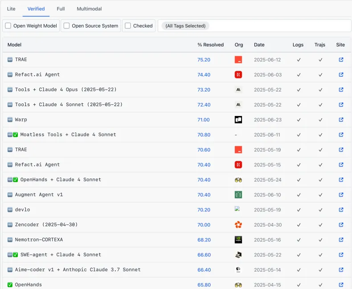Open site link for Moatless Tools row
This screenshot has width=352, height=289.
click(341, 135)
